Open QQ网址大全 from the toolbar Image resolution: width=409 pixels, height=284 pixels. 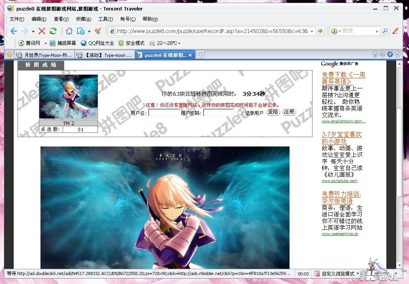coord(97,43)
